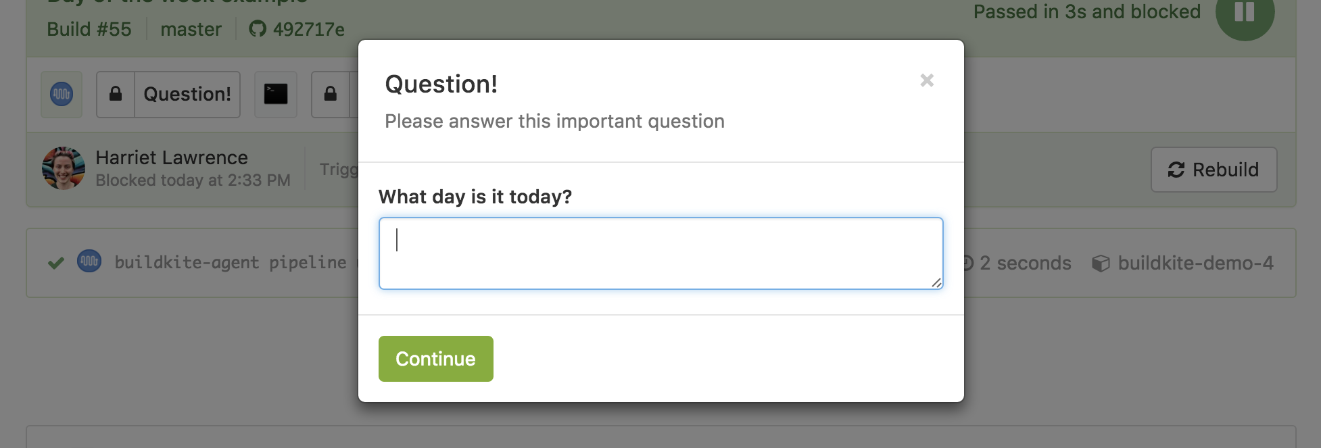Click the GitHub icon next to commit 492717e
The height and width of the screenshot is (448, 1321).
click(256, 28)
